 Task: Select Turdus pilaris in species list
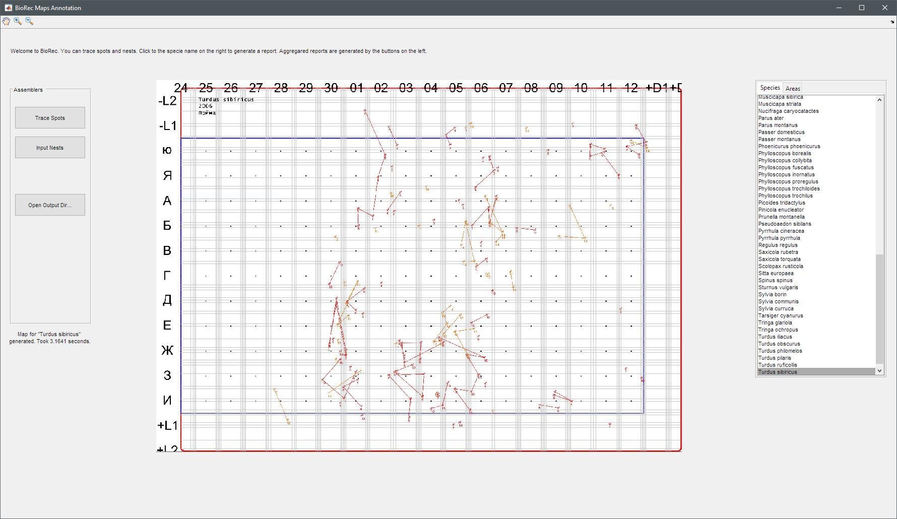[775, 358]
